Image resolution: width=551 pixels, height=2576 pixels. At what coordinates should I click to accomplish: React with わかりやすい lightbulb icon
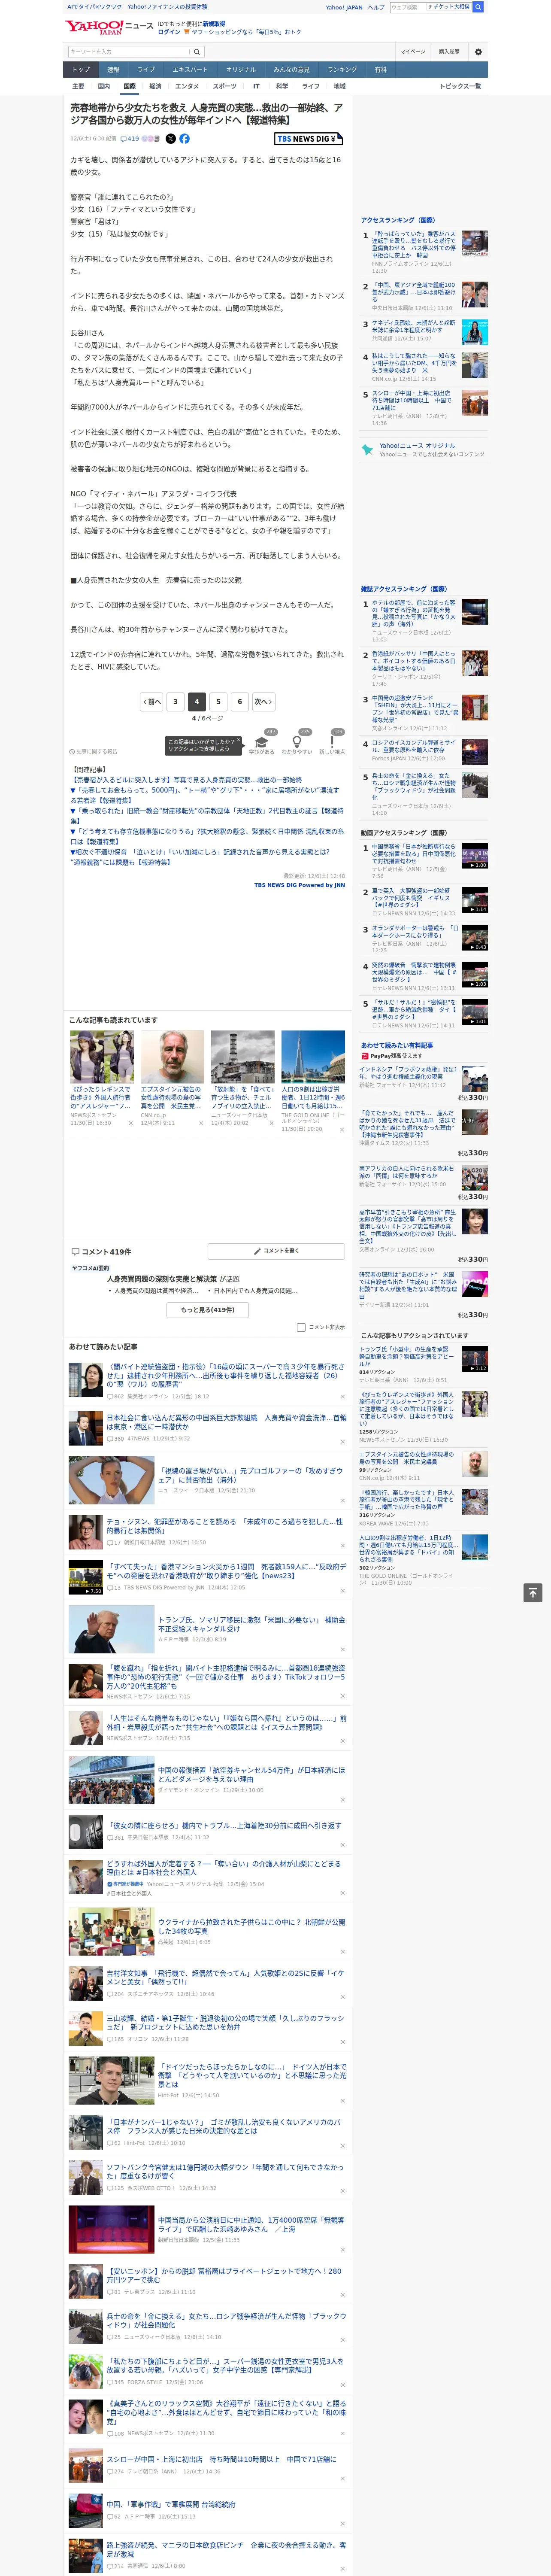point(297,741)
